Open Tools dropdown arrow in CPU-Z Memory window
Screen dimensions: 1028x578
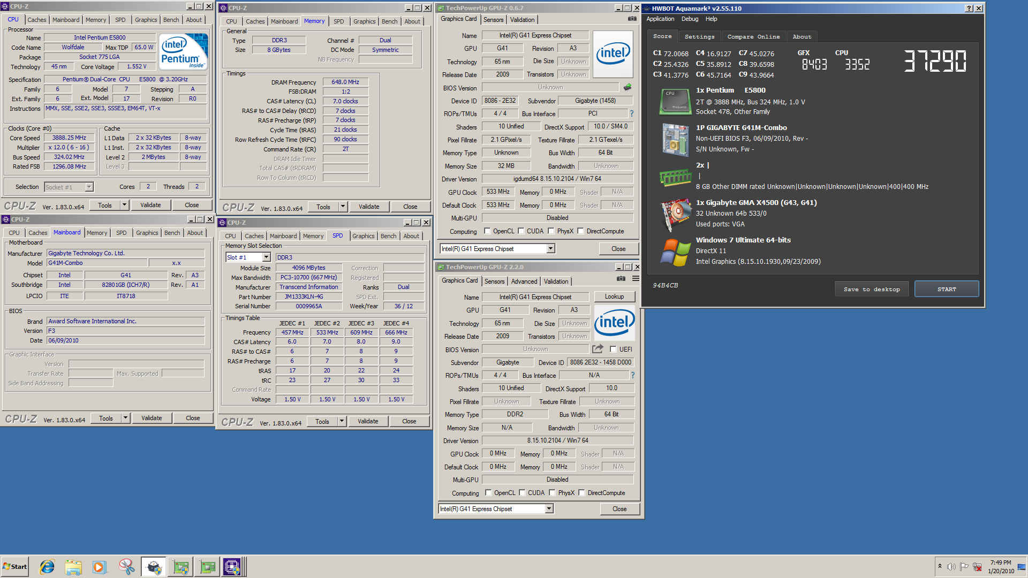pyautogui.click(x=343, y=207)
